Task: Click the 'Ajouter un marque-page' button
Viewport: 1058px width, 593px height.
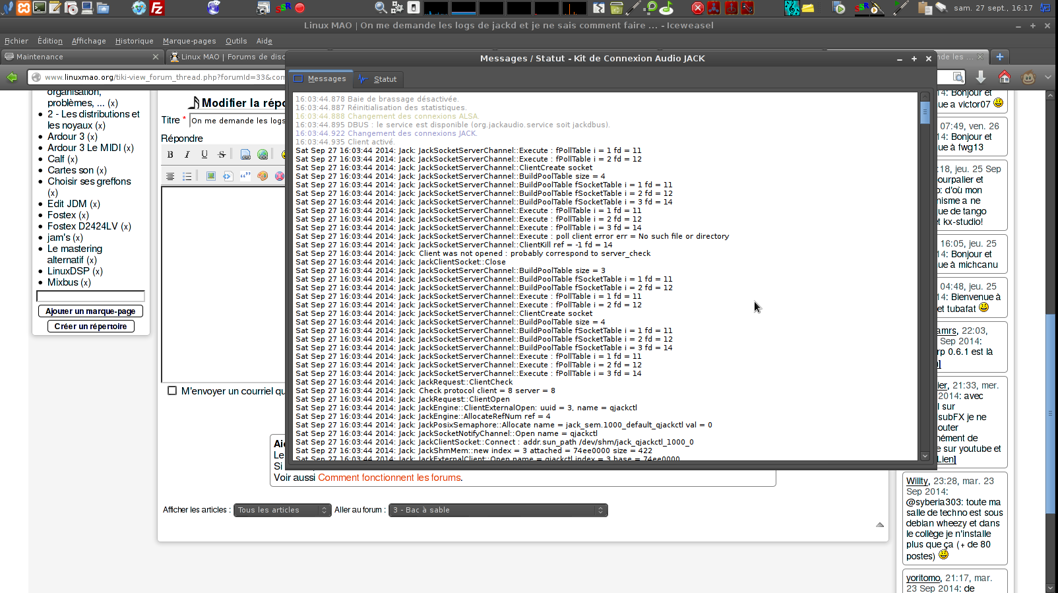Action: [x=90, y=311]
